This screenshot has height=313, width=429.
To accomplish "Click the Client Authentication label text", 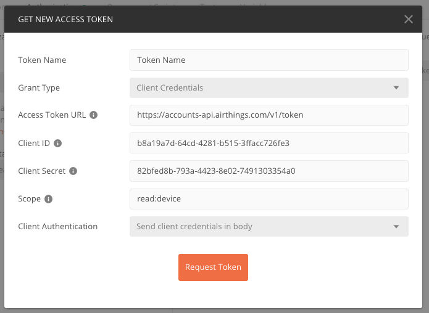I will [58, 226].
